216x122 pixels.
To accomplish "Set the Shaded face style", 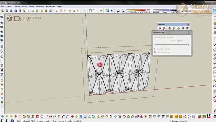I will click(x=2, y=65).
